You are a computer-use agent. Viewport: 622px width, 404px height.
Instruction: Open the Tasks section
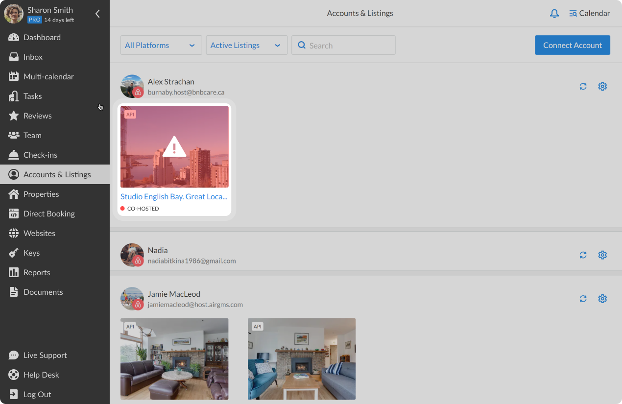click(55, 96)
